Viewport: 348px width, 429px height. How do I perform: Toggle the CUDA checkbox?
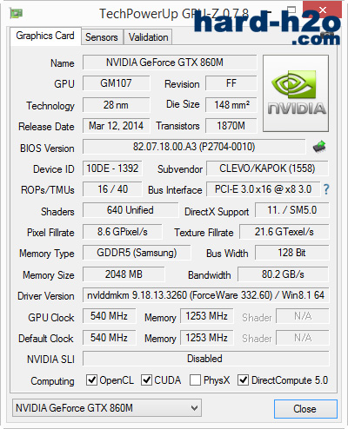click(146, 379)
